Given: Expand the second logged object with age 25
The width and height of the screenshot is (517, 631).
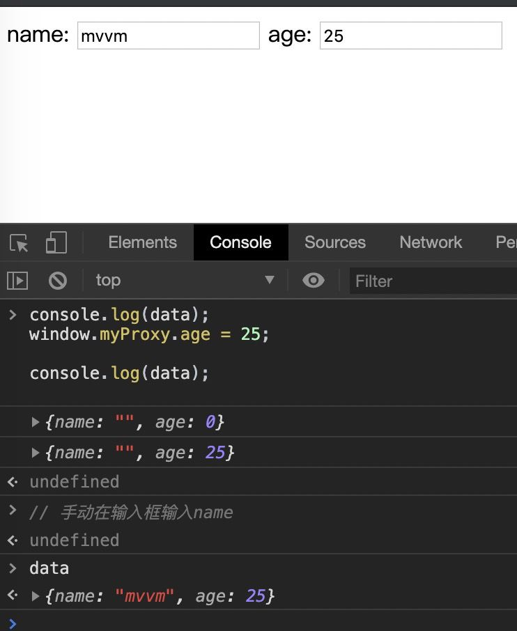Looking at the screenshot, I should coord(36,453).
